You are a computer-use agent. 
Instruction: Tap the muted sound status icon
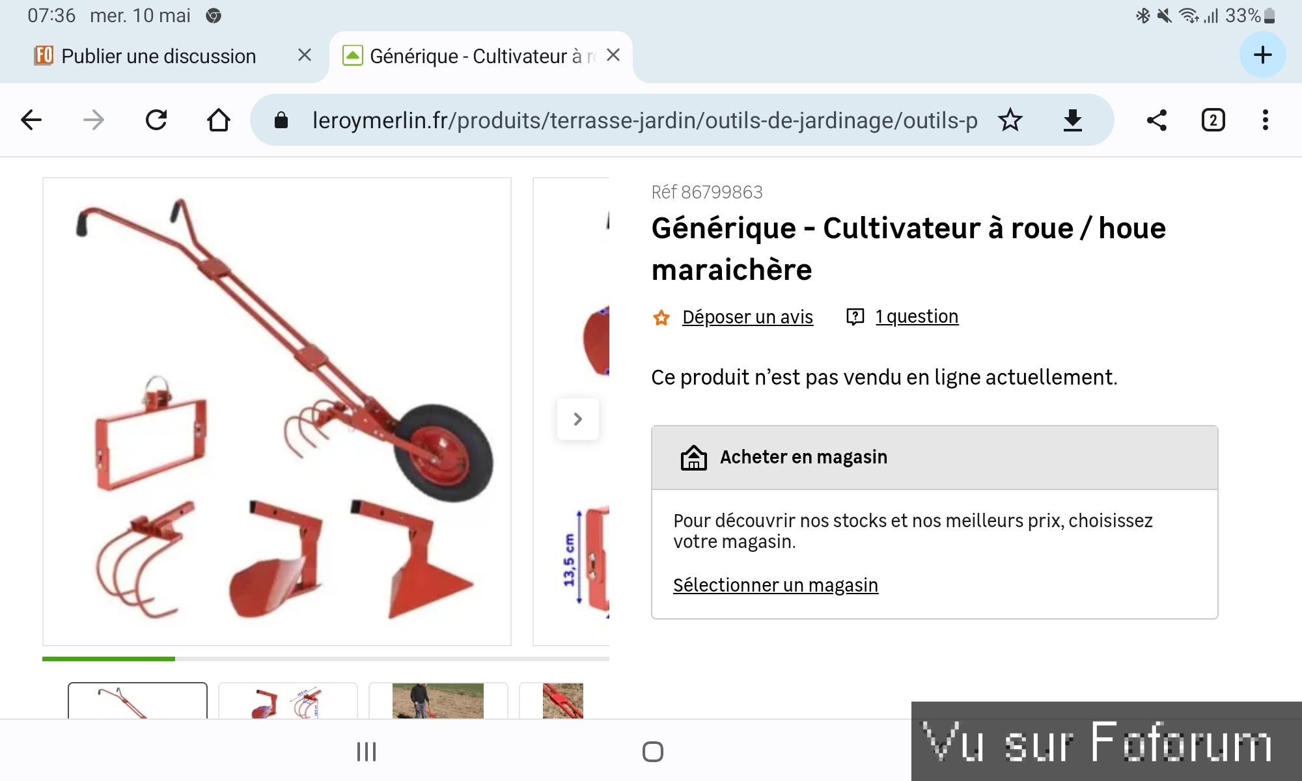[1165, 16]
